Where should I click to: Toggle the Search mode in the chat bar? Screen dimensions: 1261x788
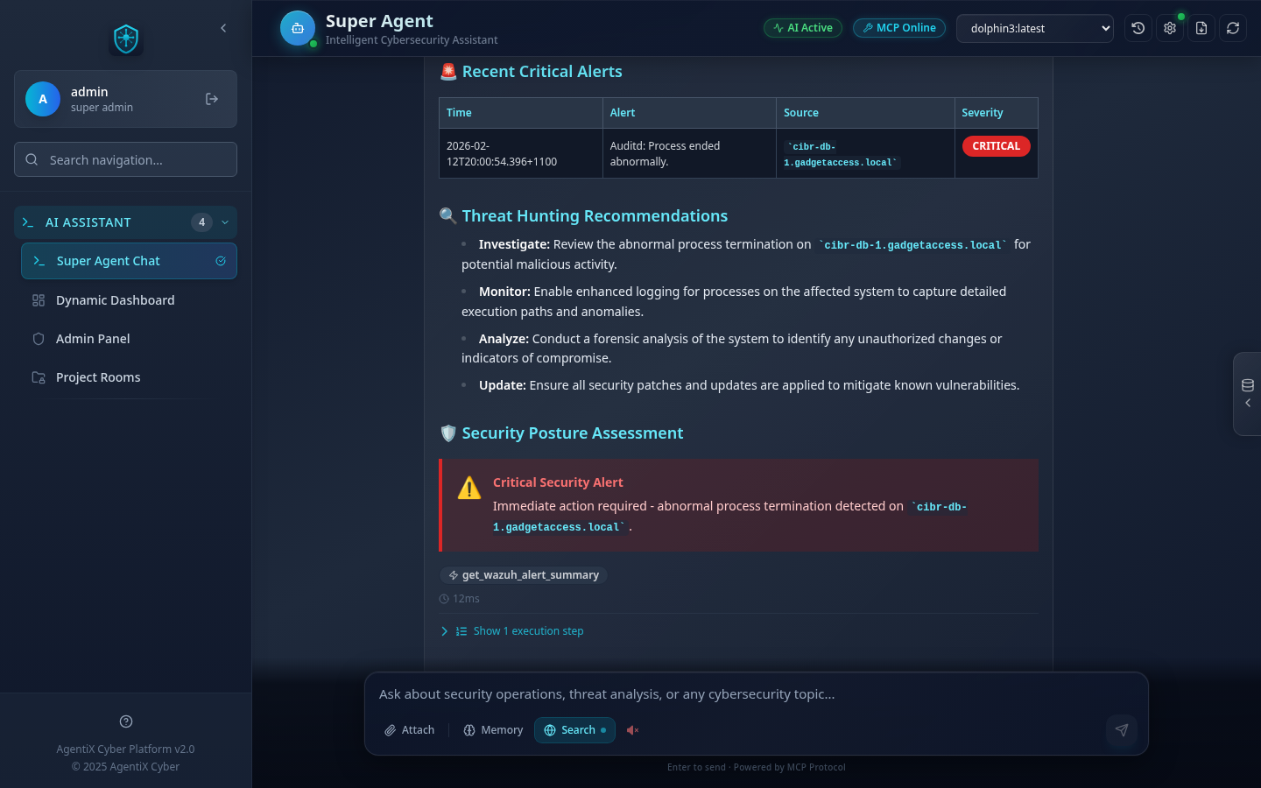(574, 729)
